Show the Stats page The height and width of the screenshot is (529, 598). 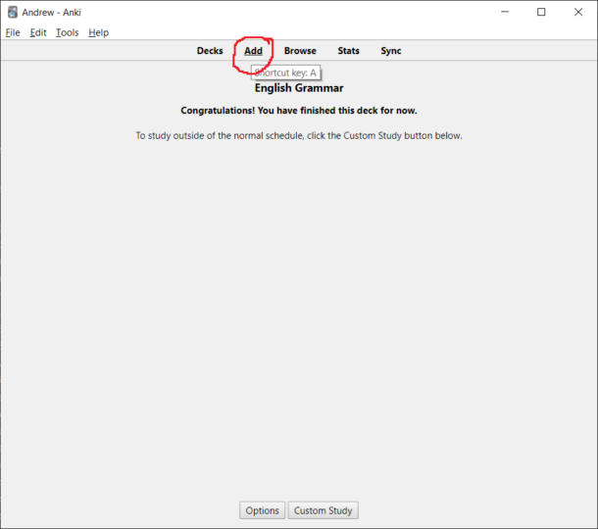click(348, 51)
